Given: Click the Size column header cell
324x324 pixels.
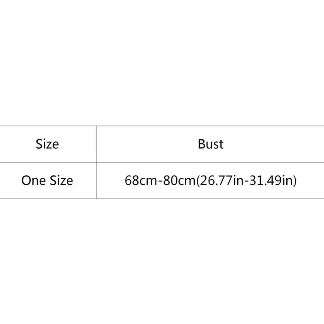Looking at the screenshot, I should pyautogui.click(x=47, y=144).
